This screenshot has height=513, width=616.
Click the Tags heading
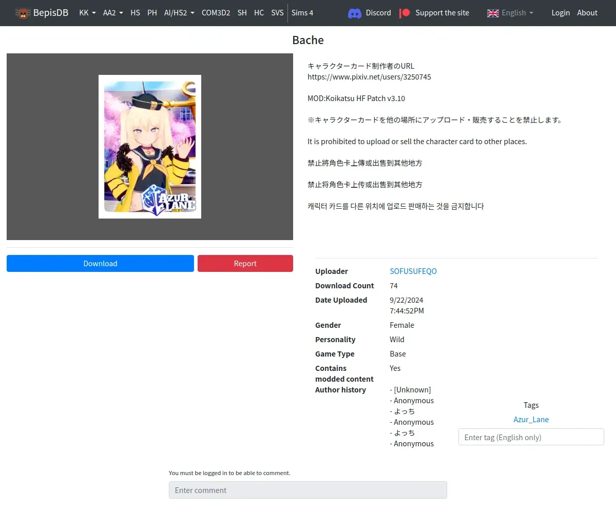click(x=531, y=405)
